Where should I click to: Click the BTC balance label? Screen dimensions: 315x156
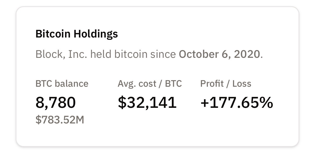pos(62,84)
